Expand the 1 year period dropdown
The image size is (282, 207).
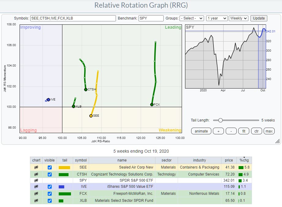pyautogui.click(x=217, y=18)
